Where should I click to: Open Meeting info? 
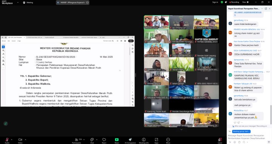tap(144, 140)
